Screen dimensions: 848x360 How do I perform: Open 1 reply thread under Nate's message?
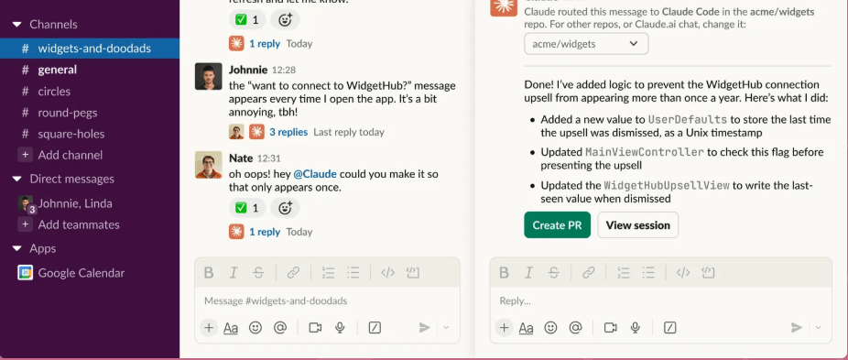[x=265, y=232]
